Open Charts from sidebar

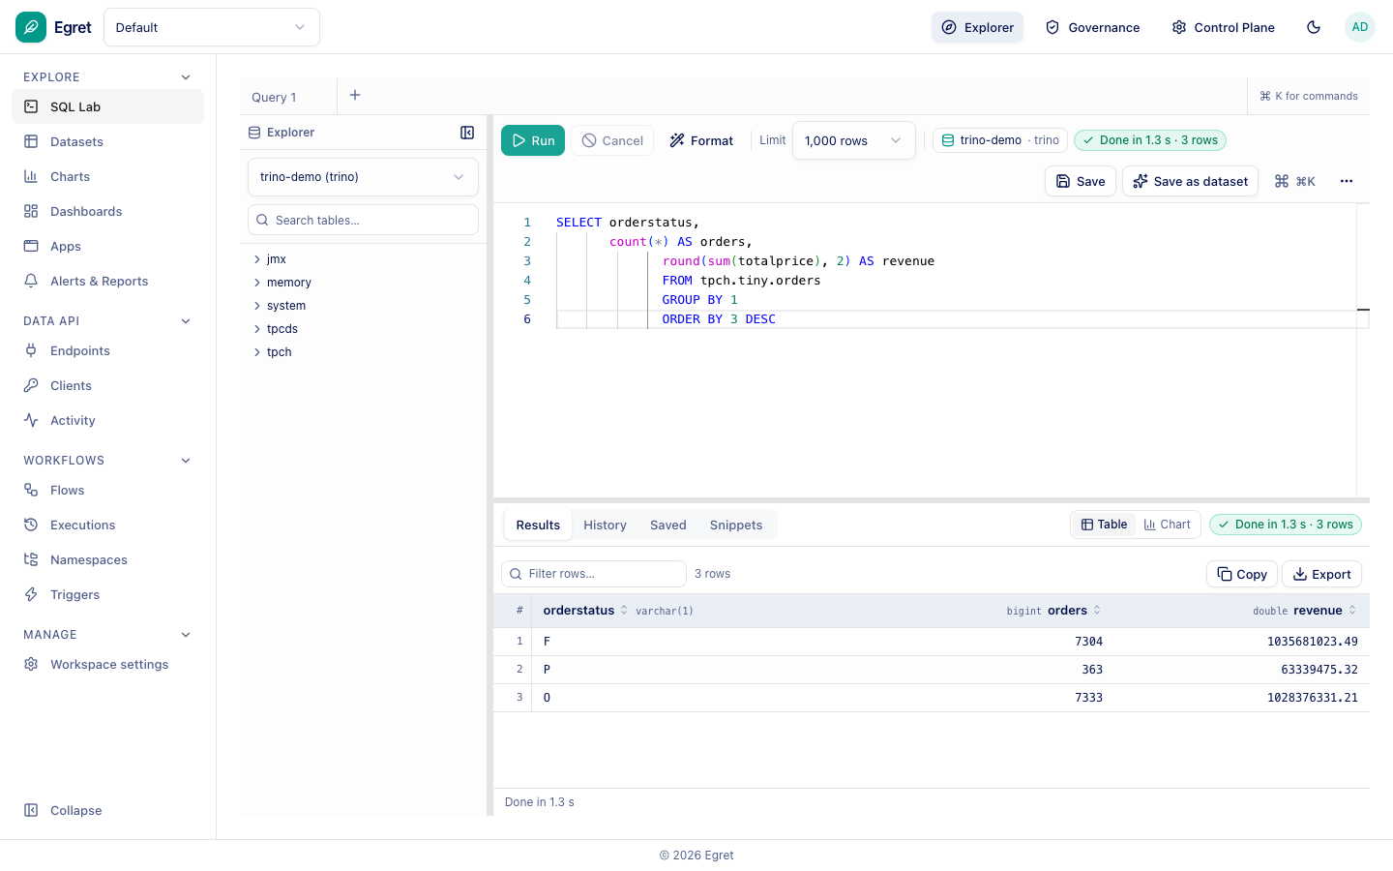107,176
